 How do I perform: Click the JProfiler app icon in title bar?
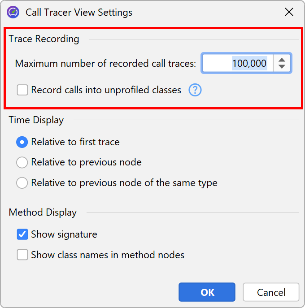coord(13,12)
